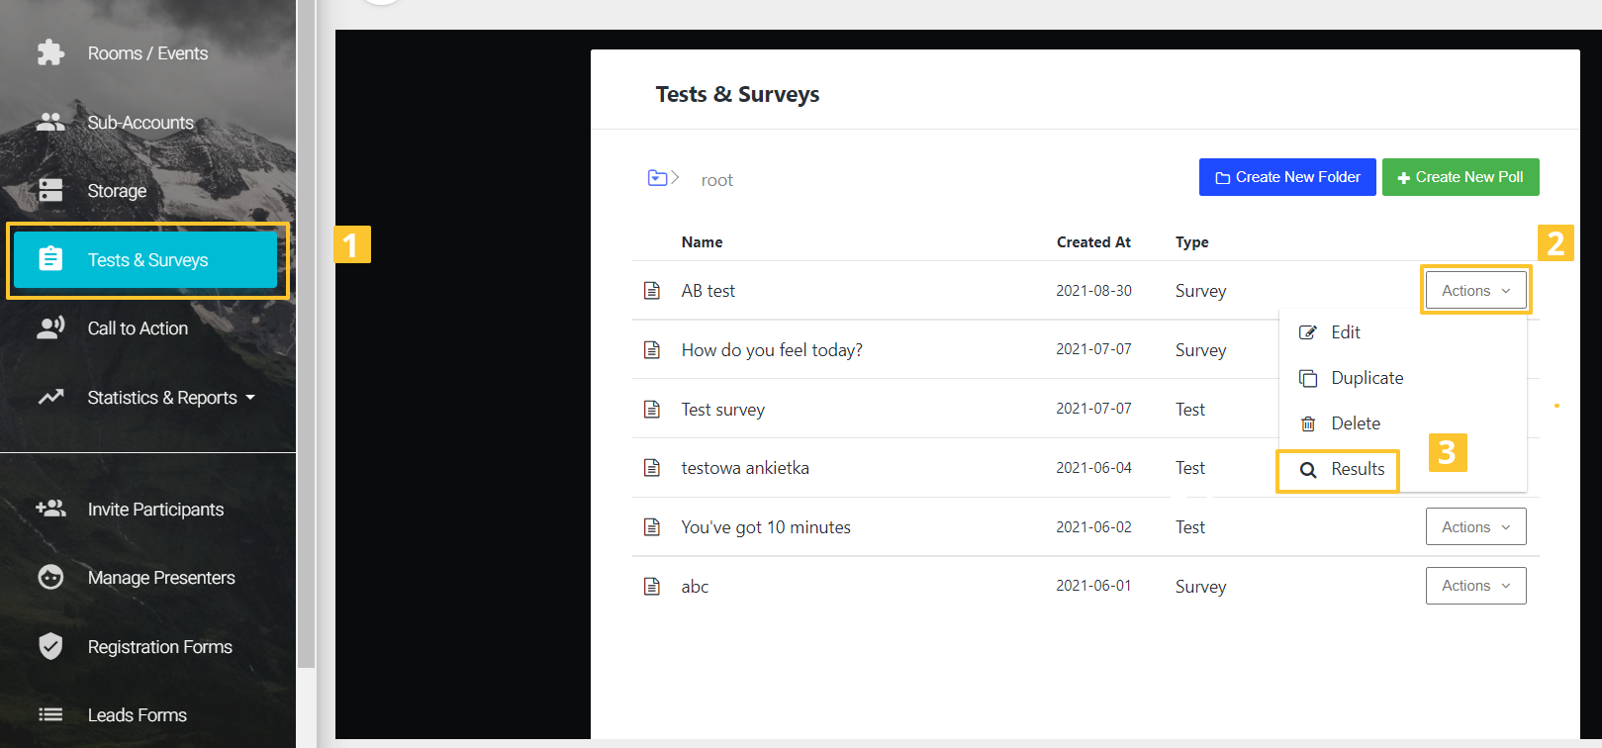1602x748 pixels.
Task: Click the abc survey name
Action: (x=695, y=587)
